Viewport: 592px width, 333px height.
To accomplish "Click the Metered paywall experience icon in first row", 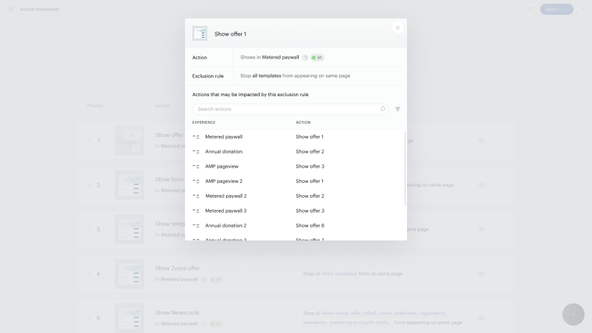I will [x=196, y=137].
